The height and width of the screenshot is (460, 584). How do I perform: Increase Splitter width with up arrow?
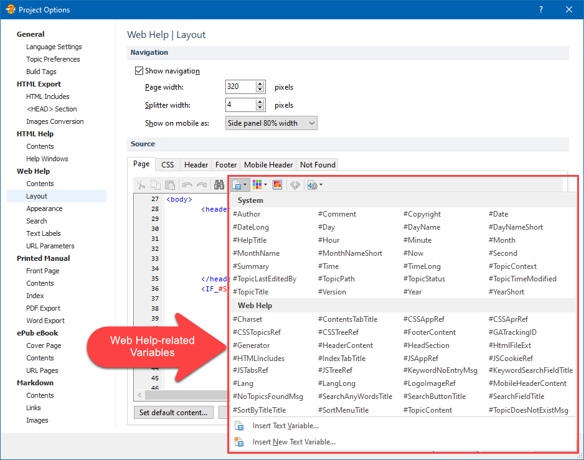(x=260, y=101)
